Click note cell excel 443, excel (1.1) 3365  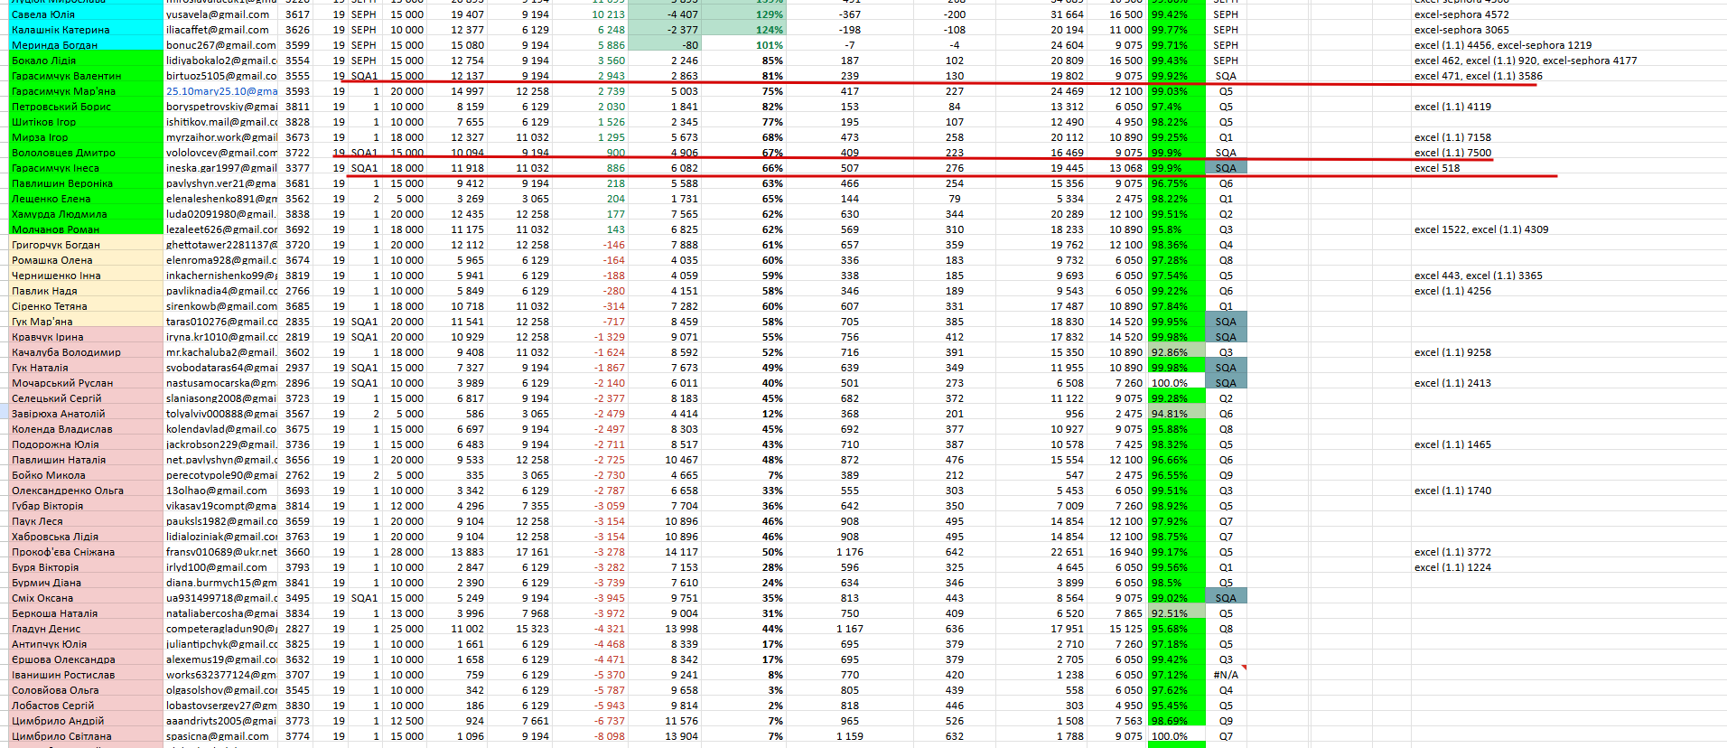click(1478, 276)
